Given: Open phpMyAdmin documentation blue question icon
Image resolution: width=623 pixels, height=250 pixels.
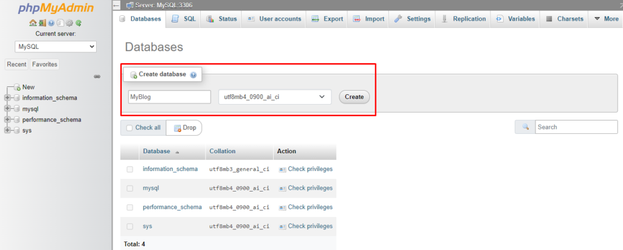Looking at the screenshot, I should coord(51,23).
